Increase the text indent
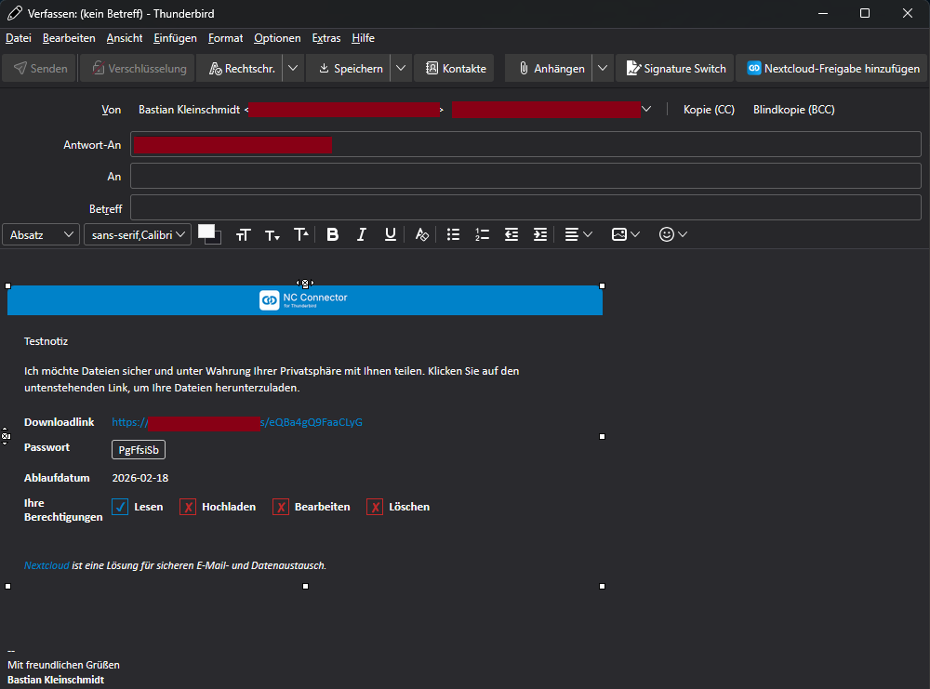 point(539,234)
